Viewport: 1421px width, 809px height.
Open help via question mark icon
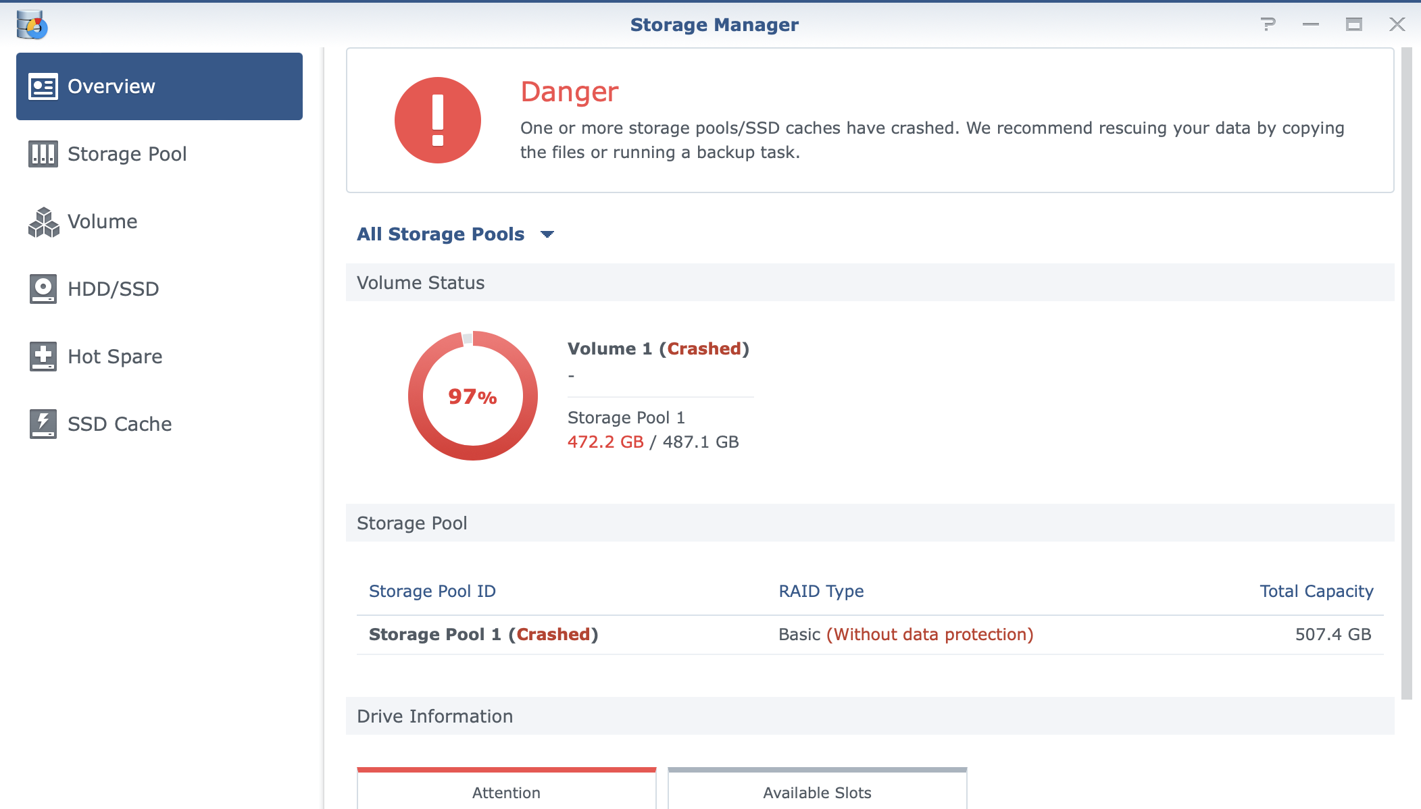1268,25
